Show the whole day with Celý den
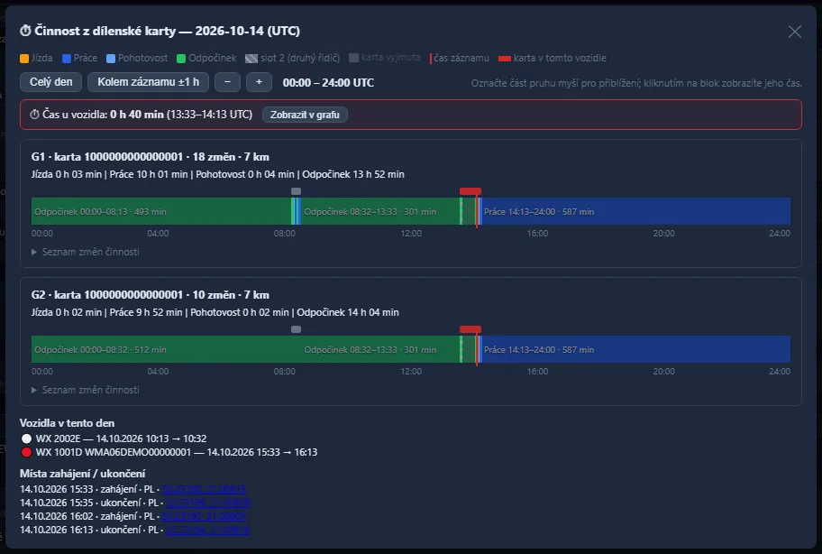The image size is (822, 554). (x=50, y=82)
